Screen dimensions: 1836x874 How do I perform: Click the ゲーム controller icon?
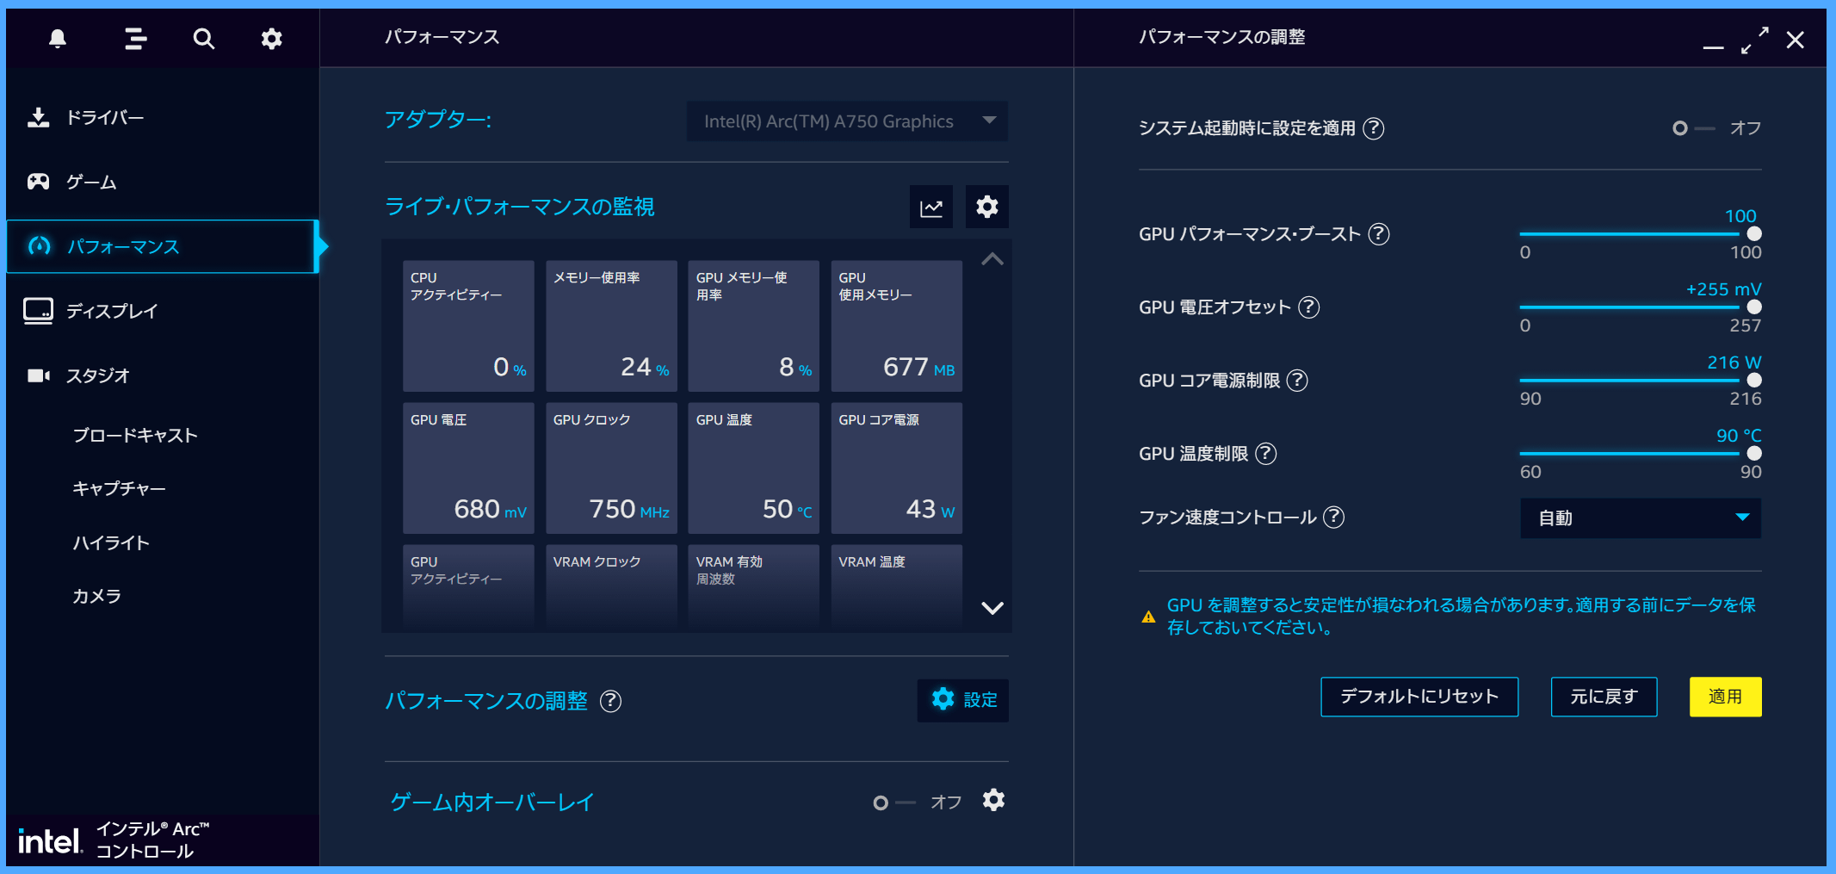38,182
